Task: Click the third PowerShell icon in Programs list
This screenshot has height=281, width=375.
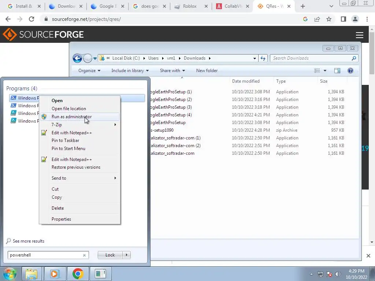Action: pyautogui.click(x=14, y=113)
